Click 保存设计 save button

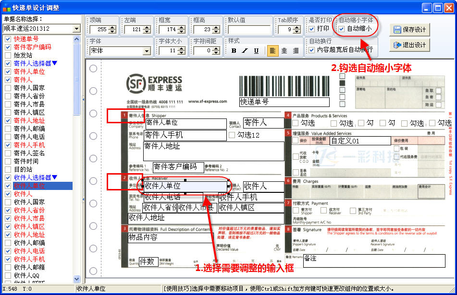coord(409,29)
